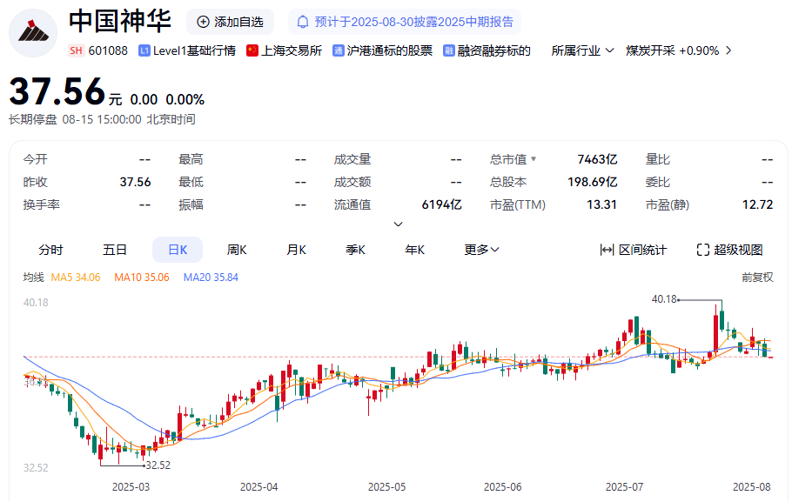The image size is (792, 502).
Task: Click the bell icon for report reminder
Action: 303,22
